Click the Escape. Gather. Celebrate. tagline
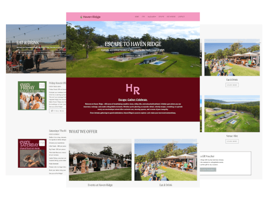This screenshot has width=266, height=200. tap(133, 100)
